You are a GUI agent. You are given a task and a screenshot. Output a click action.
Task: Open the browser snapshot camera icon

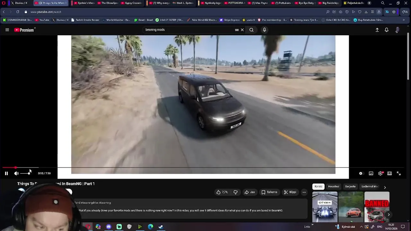(x=340, y=12)
